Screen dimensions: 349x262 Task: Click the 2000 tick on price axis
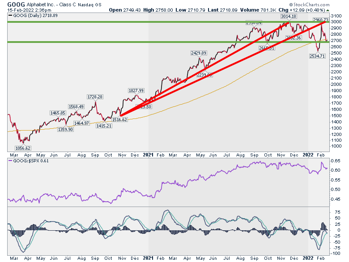[x=336, y=85]
